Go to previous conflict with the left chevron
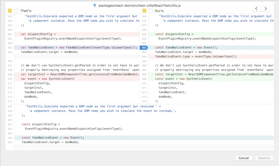 point(256,8)
